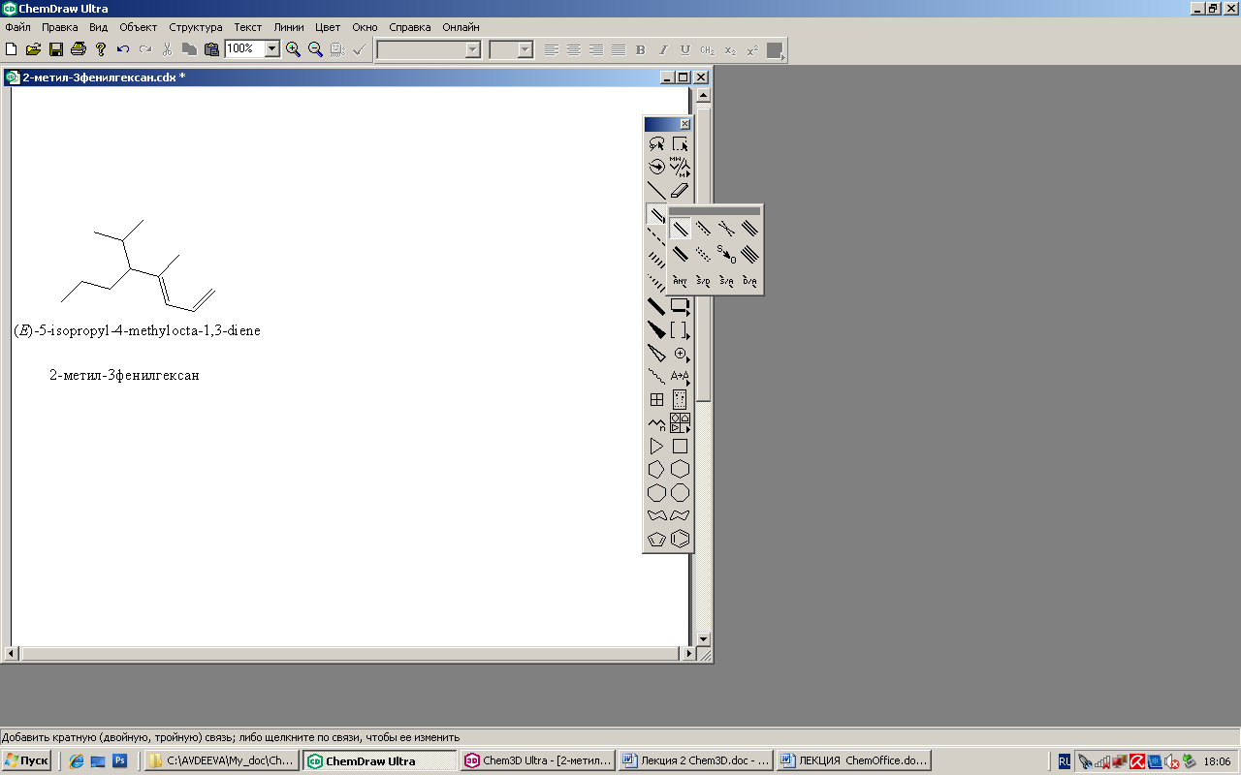This screenshot has height=775, width=1241.
Task: Select the Structure Perspective rotation tool
Action: pos(656,167)
